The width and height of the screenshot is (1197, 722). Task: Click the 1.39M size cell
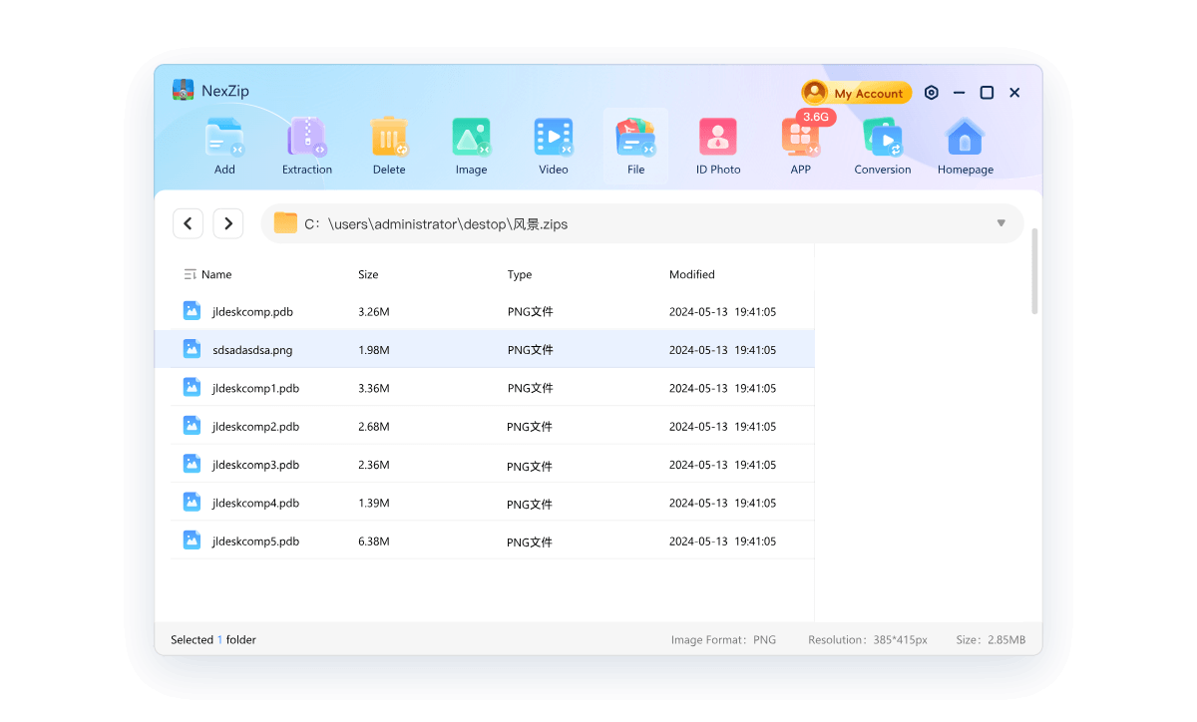(x=373, y=503)
